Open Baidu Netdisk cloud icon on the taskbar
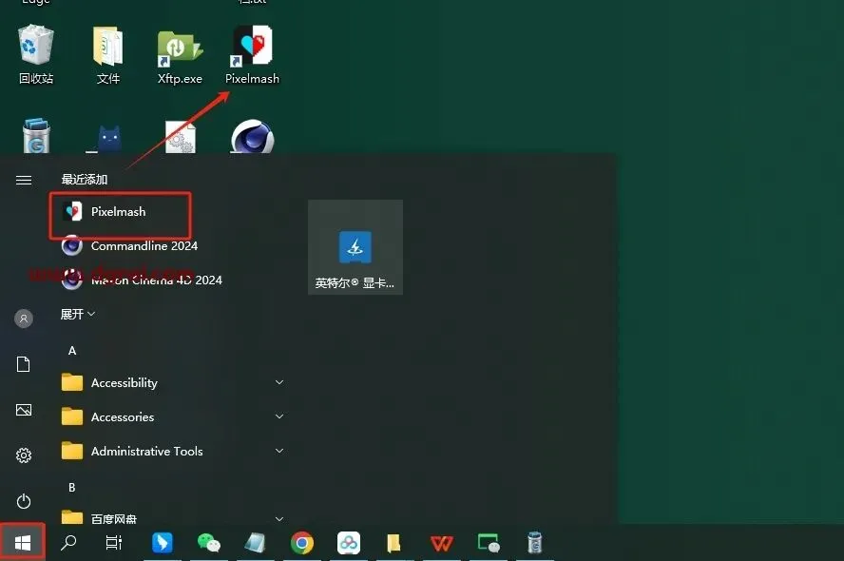 click(x=348, y=543)
